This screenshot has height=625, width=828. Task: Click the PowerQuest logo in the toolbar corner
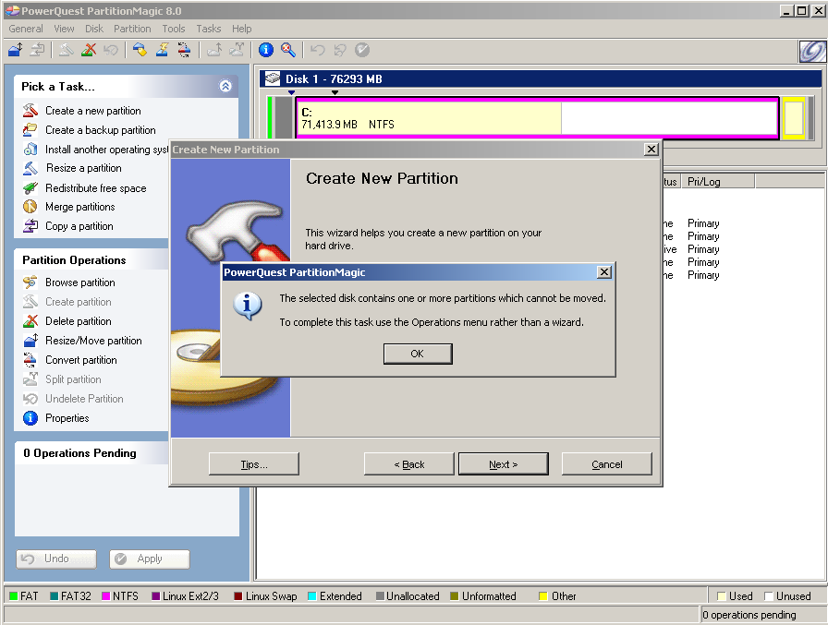tap(812, 52)
